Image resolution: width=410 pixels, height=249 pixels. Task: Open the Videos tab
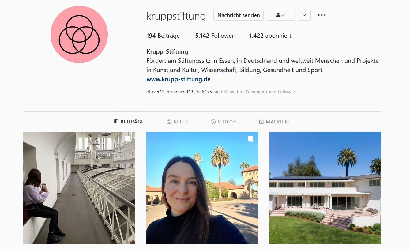point(224,122)
